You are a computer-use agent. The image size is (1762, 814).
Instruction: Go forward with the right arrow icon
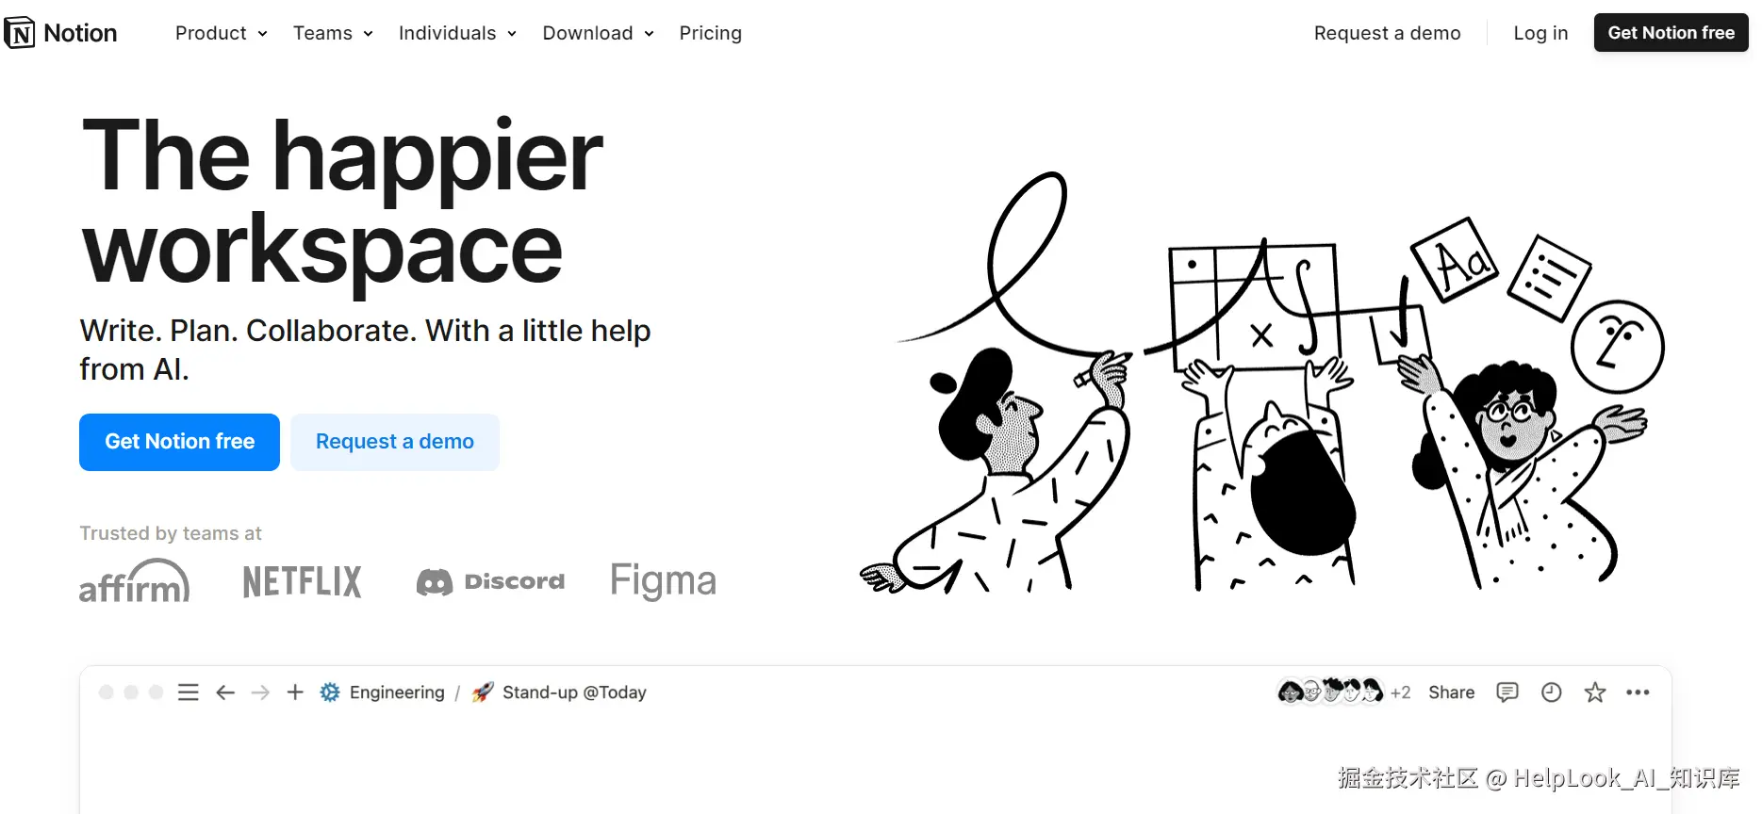pos(260,692)
